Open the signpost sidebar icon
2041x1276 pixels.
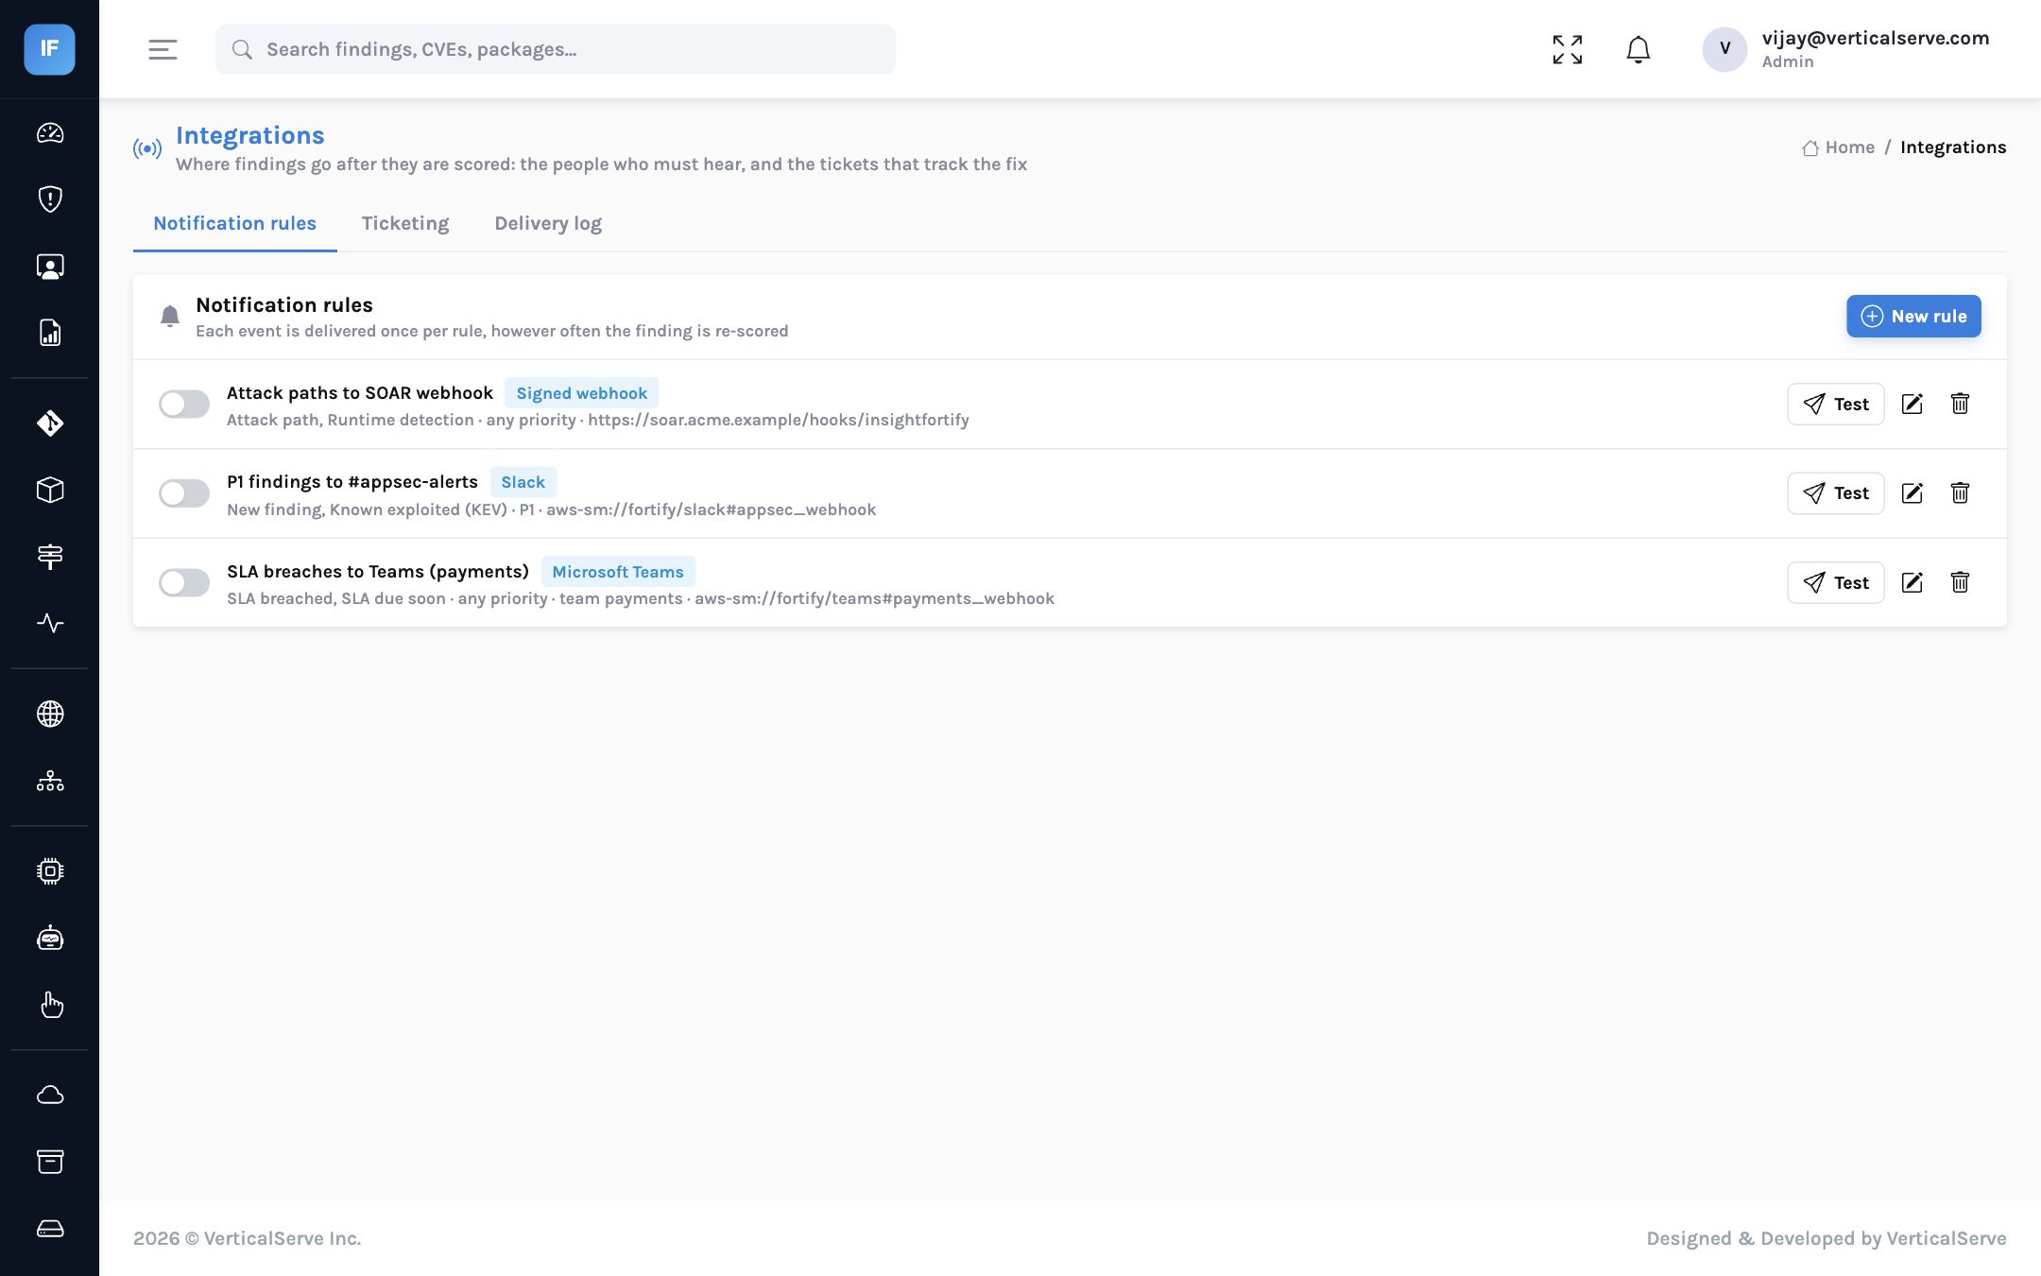point(50,557)
